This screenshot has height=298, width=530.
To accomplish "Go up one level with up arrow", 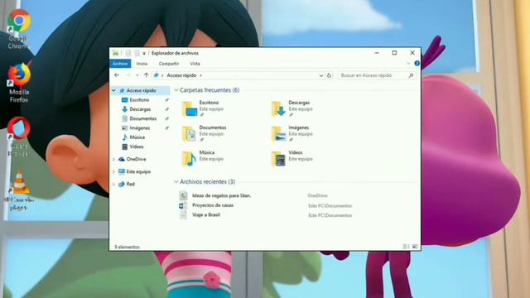I will coord(146,75).
